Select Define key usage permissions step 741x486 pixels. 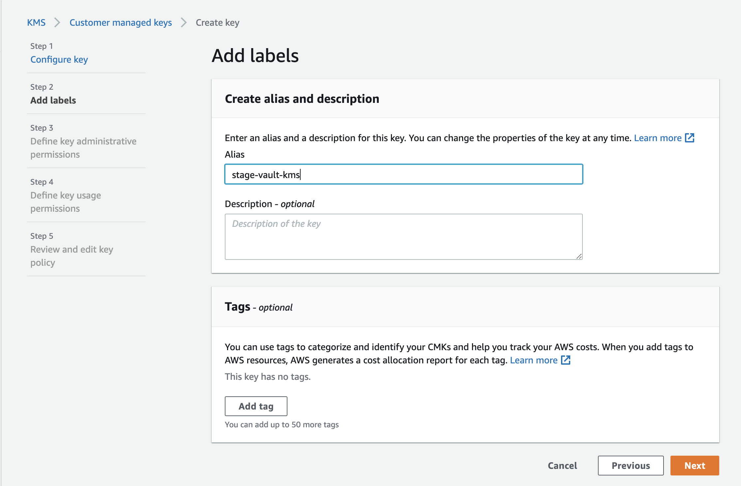[x=66, y=202]
